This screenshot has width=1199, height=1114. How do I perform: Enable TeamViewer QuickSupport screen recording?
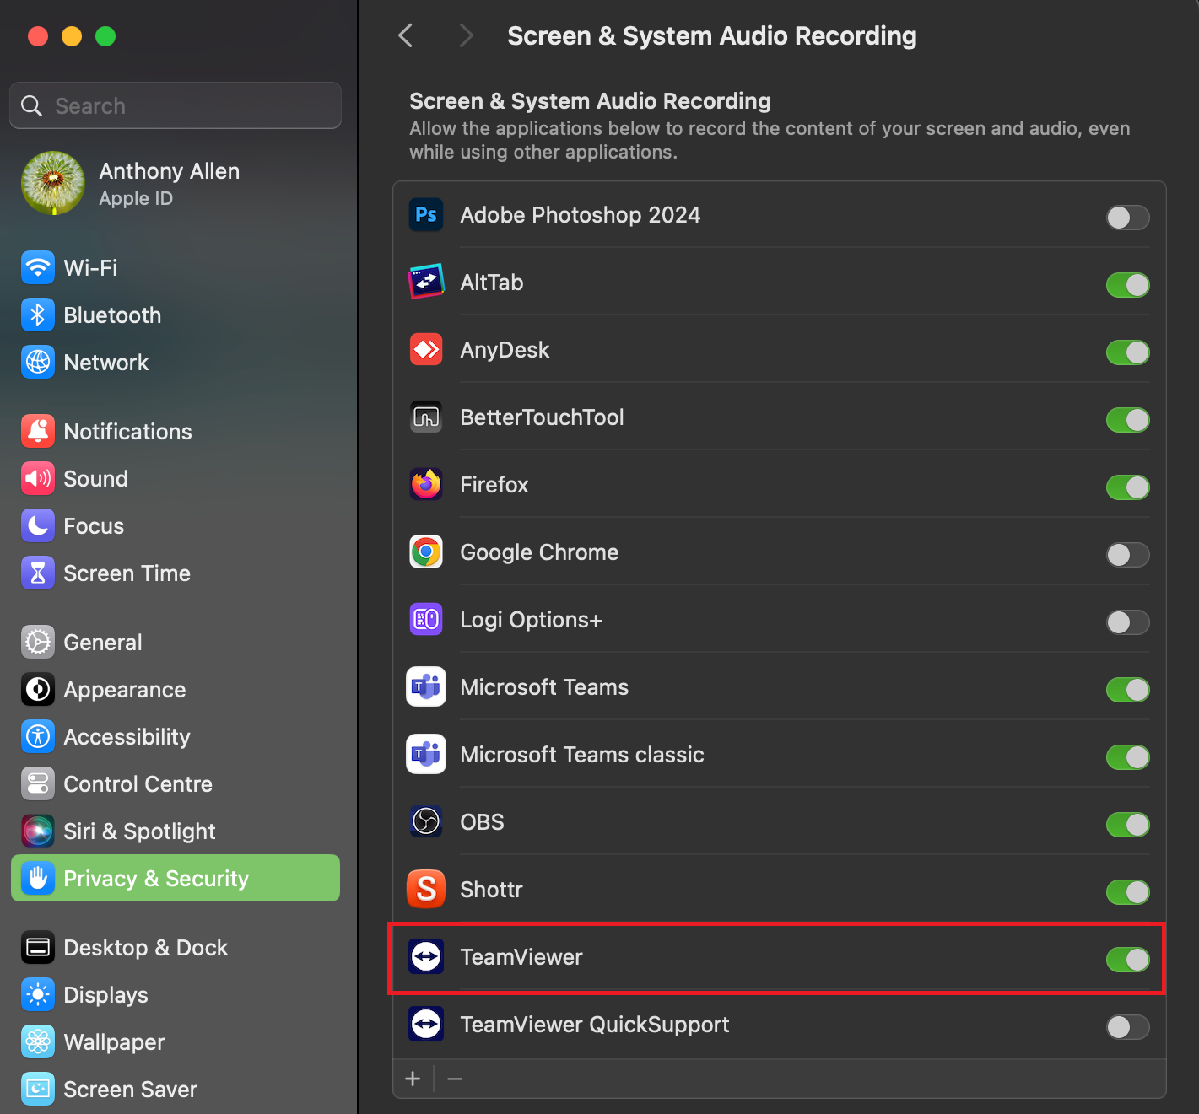(1127, 1027)
